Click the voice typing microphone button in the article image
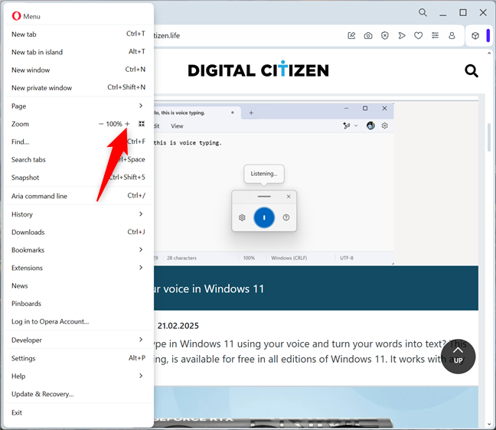 pyautogui.click(x=264, y=217)
